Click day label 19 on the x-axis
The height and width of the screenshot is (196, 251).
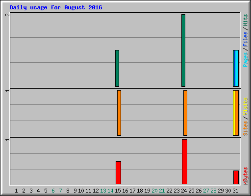tap(147, 191)
